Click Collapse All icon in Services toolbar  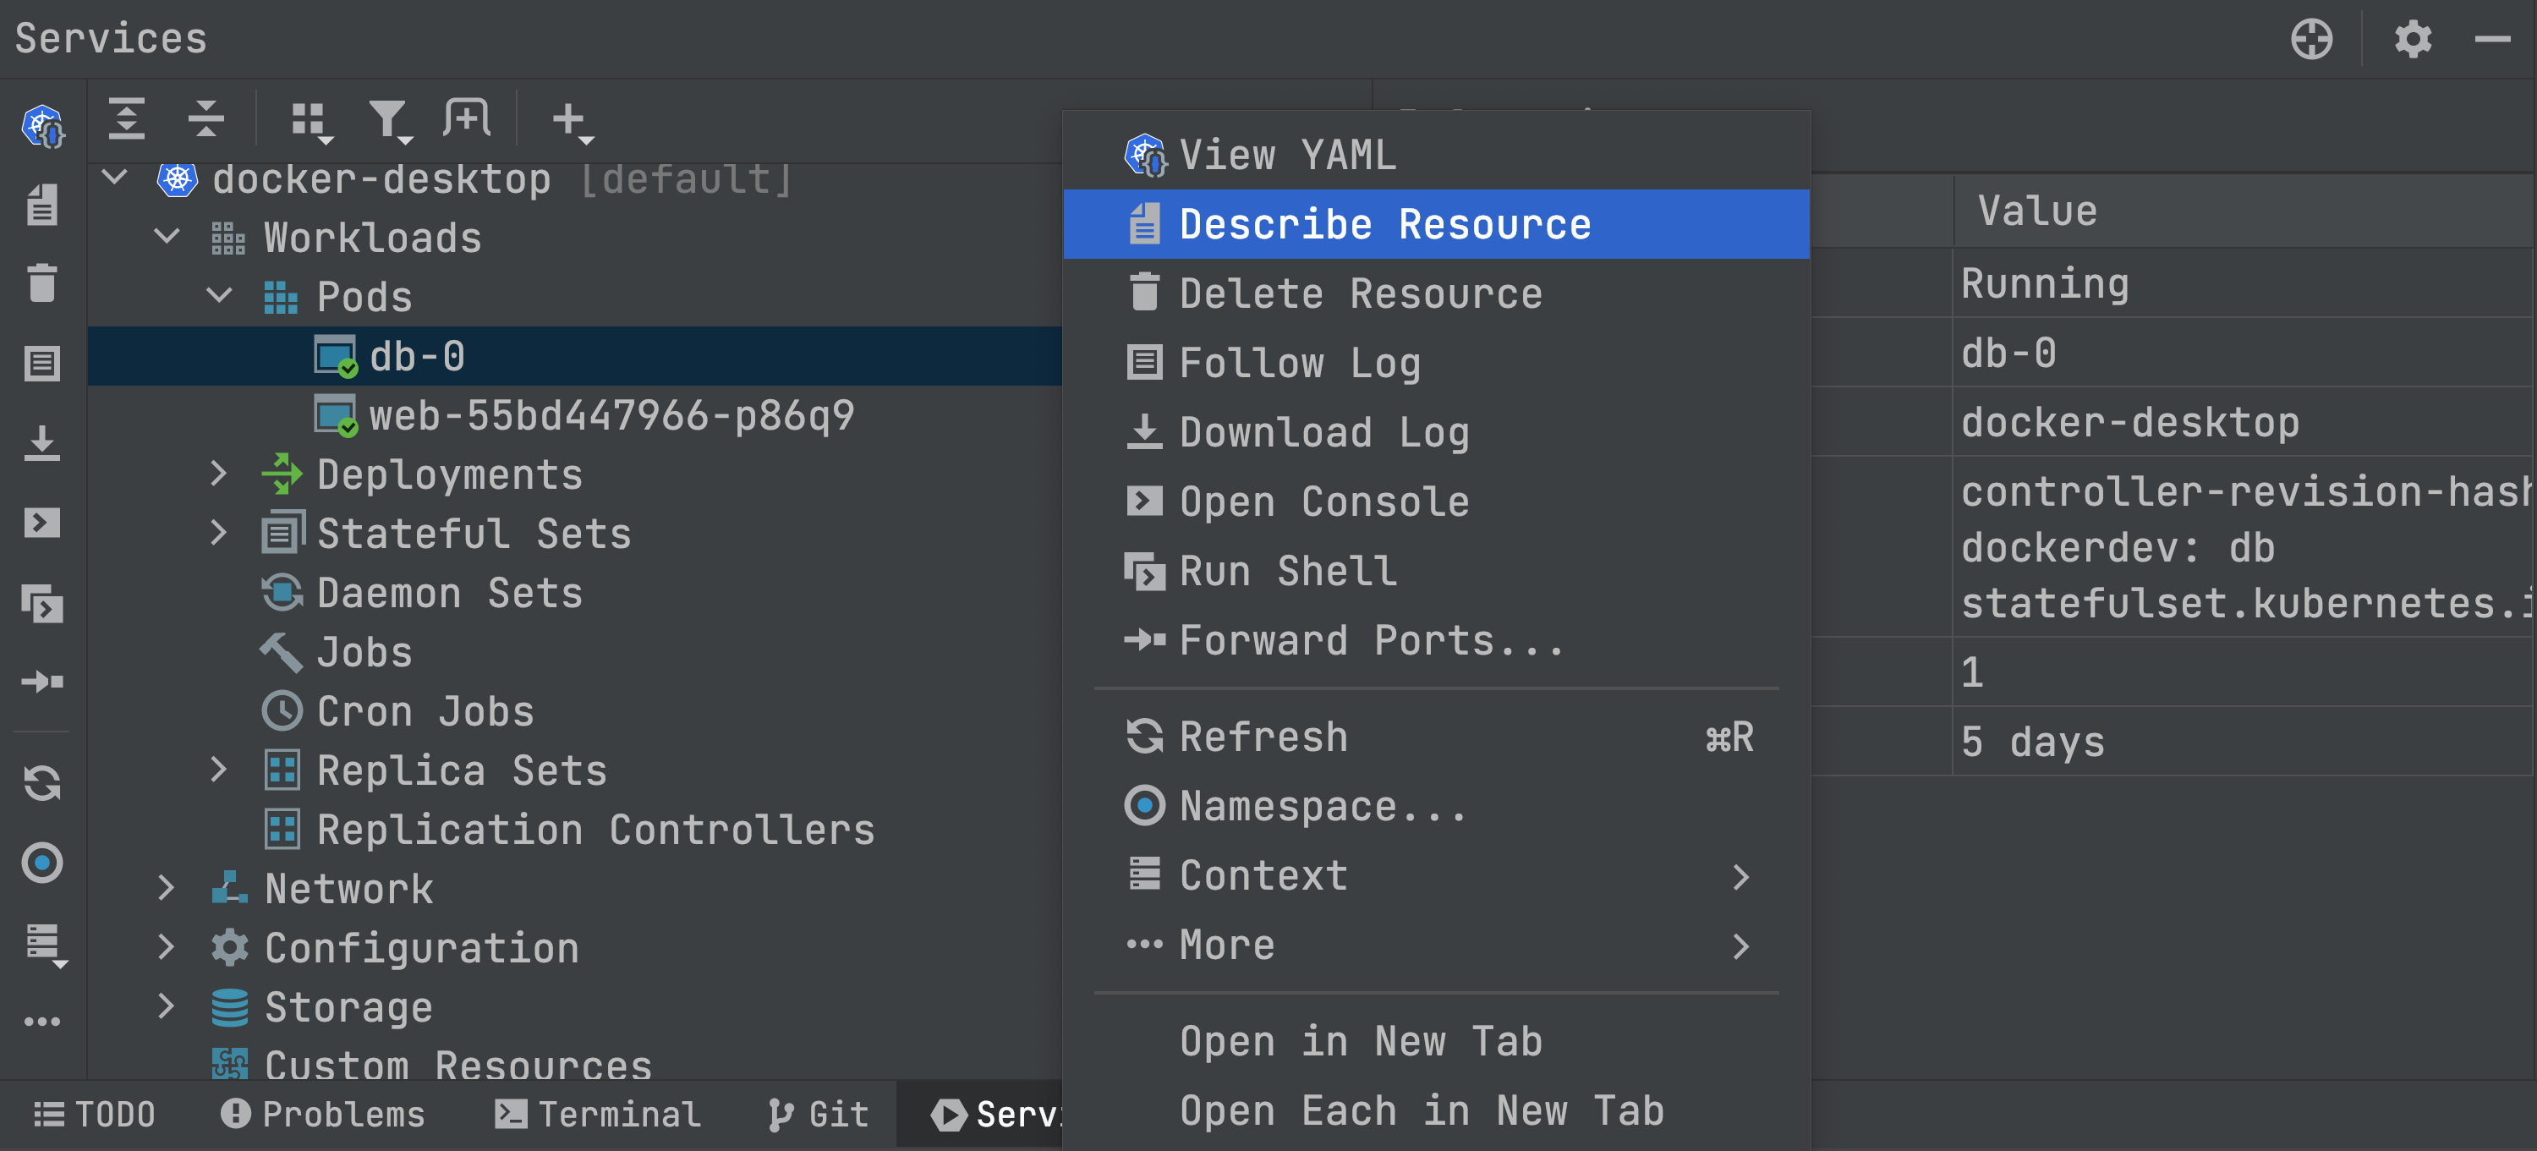(205, 119)
